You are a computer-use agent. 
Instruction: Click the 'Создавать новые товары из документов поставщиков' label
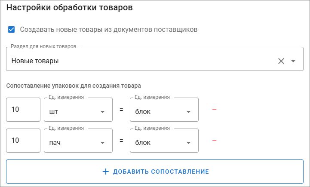(109, 30)
